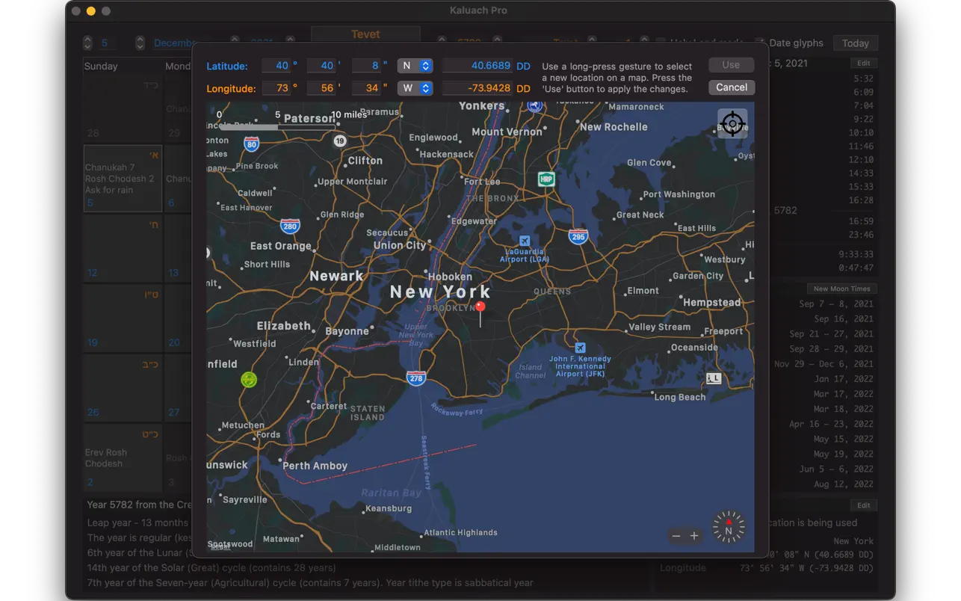This screenshot has width=961, height=601.
Task: Click the JFK Airport plane icon
Action: tap(580, 348)
